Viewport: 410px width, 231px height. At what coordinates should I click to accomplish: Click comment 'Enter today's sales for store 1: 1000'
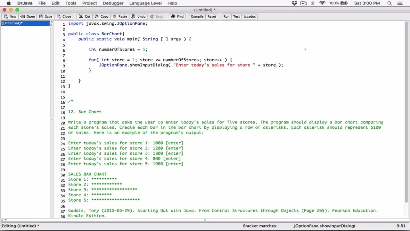click(126, 143)
